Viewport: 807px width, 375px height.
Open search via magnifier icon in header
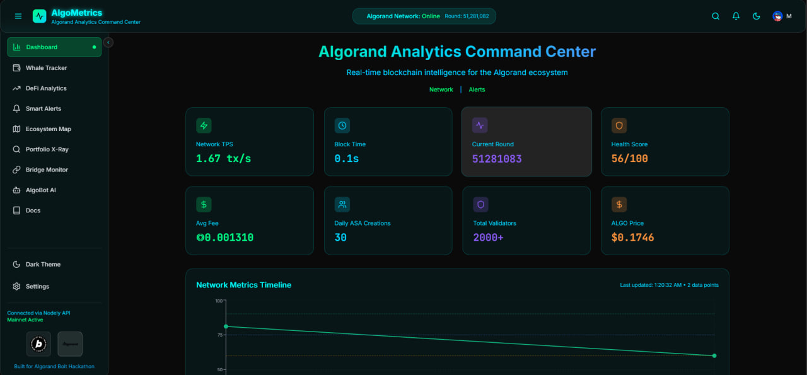[716, 16]
